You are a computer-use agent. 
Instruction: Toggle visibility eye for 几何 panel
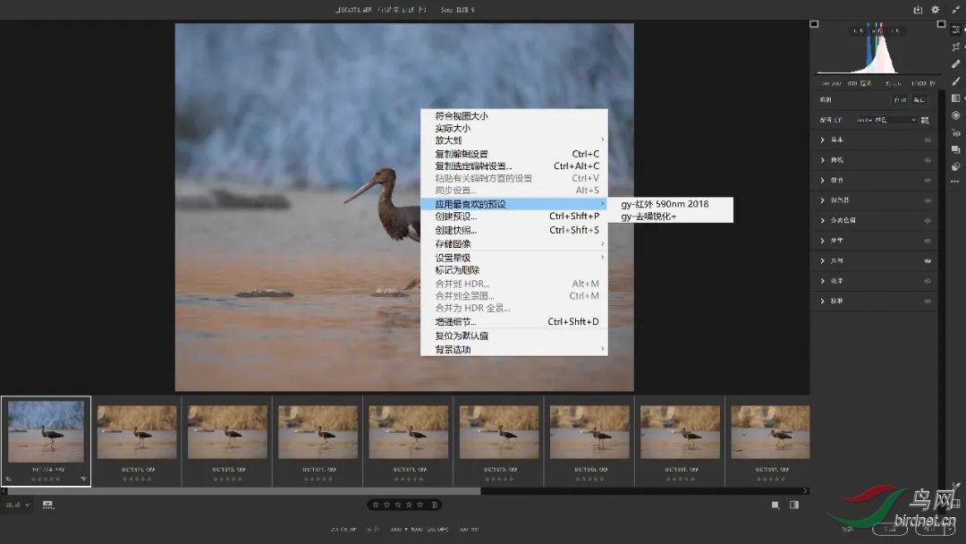pyautogui.click(x=928, y=260)
